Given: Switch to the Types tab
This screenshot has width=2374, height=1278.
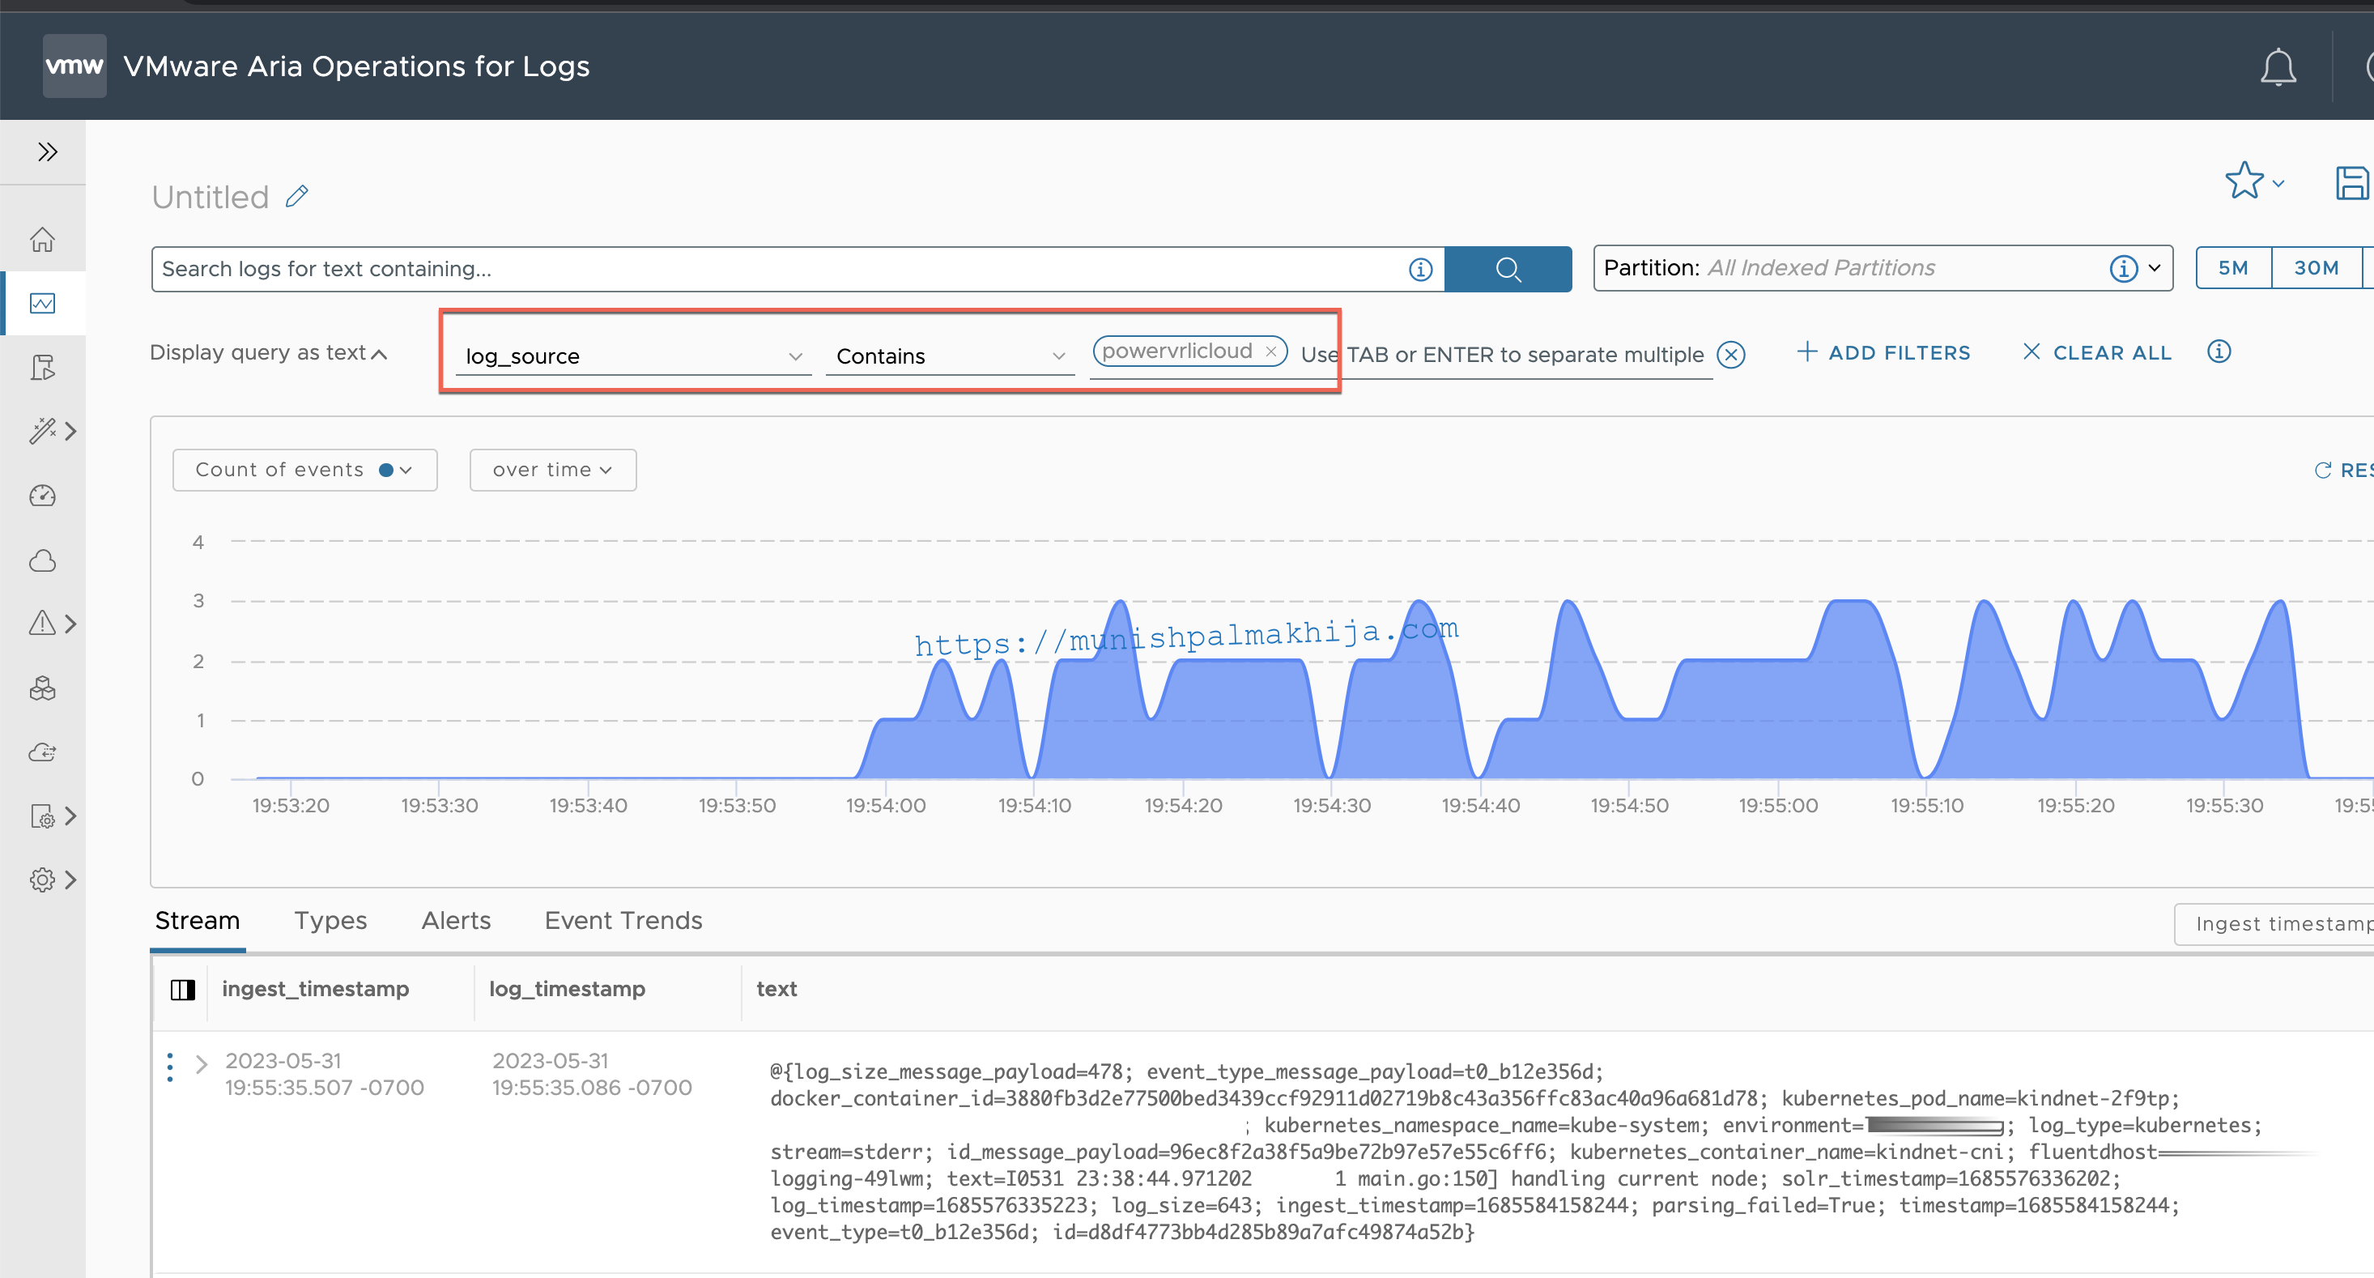Looking at the screenshot, I should point(330,920).
